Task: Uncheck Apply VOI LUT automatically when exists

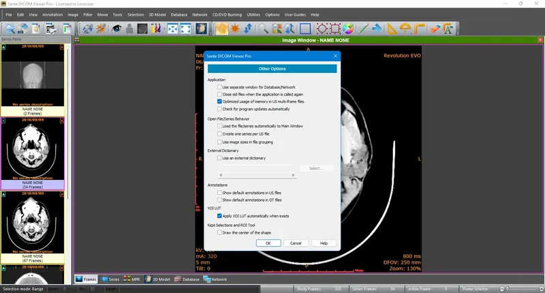Action: click(x=220, y=215)
